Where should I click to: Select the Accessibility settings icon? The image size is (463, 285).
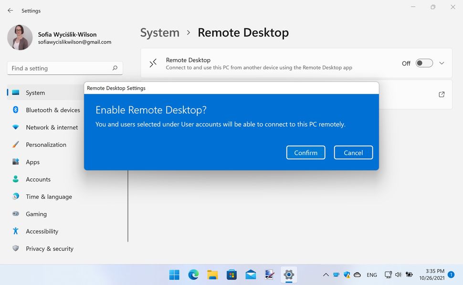[x=14, y=231]
